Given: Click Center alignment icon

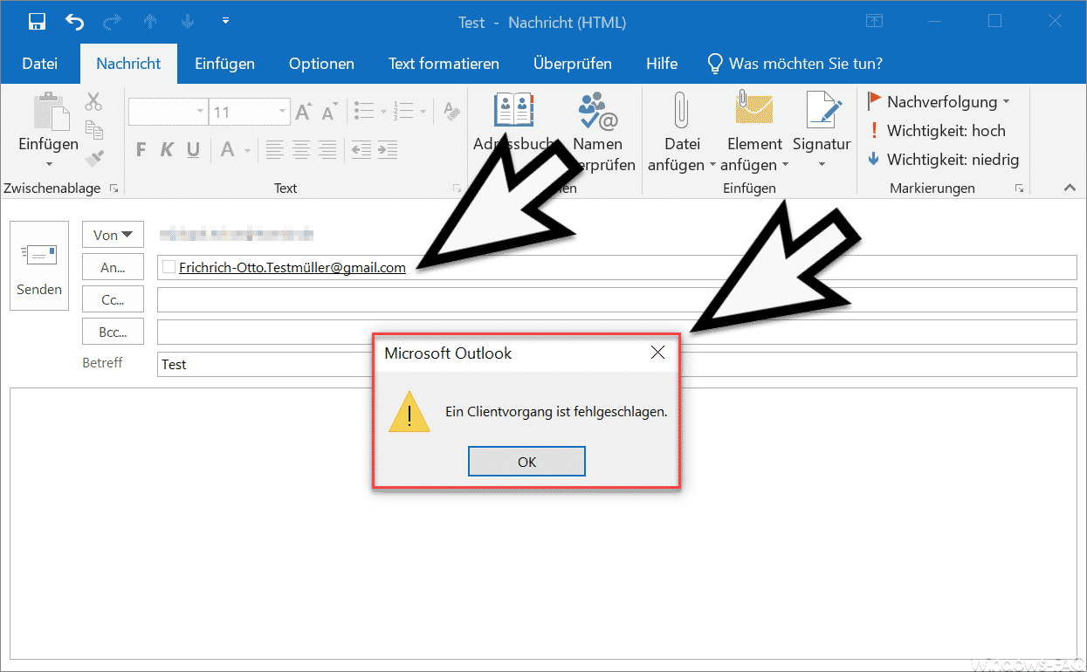Looking at the screenshot, I should click(x=301, y=150).
